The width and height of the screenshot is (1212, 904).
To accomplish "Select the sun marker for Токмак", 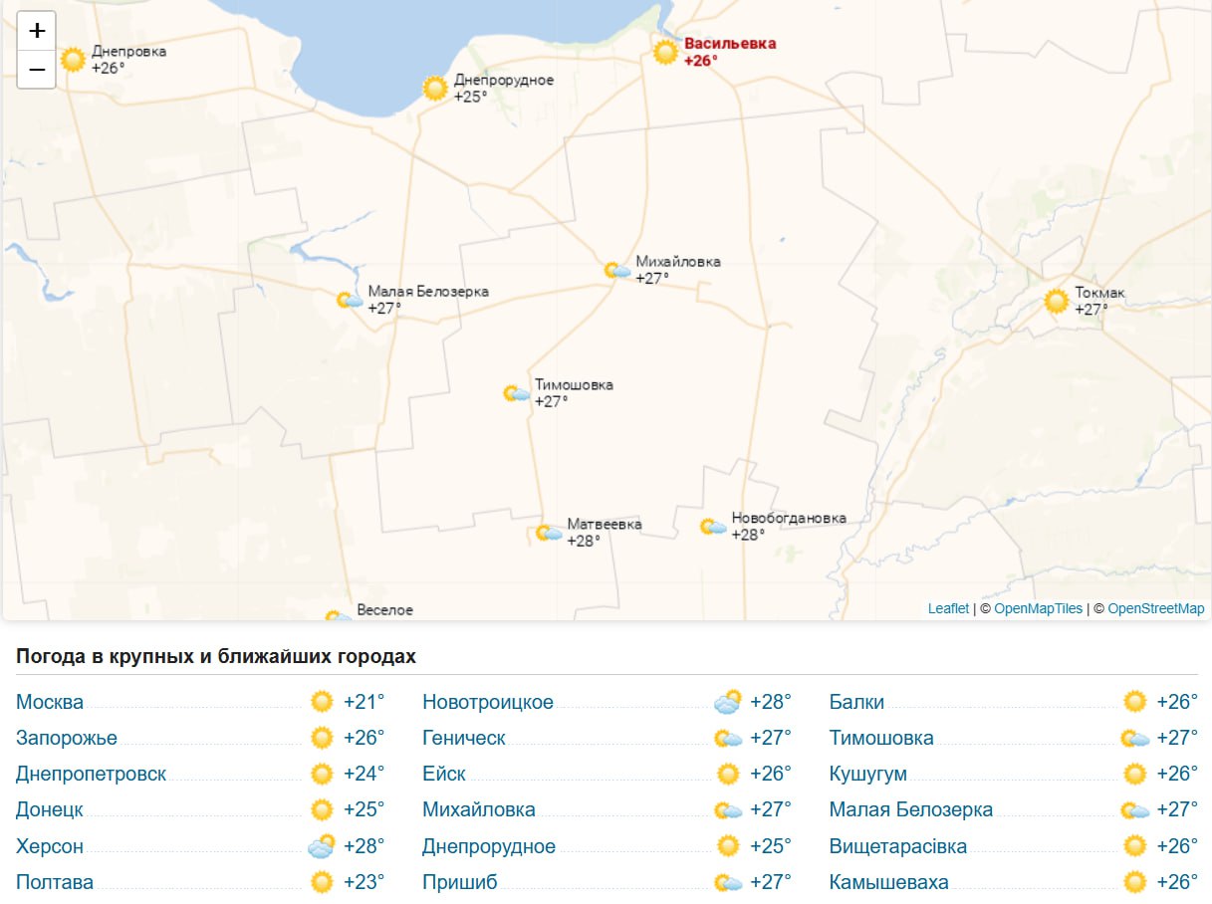I will click(x=1056, y=301).
